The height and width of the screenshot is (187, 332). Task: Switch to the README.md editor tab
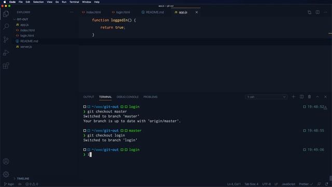click(x=153, y=12)
